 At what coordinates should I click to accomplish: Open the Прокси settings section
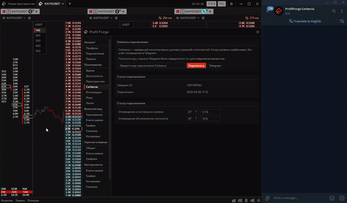[91, 59]
